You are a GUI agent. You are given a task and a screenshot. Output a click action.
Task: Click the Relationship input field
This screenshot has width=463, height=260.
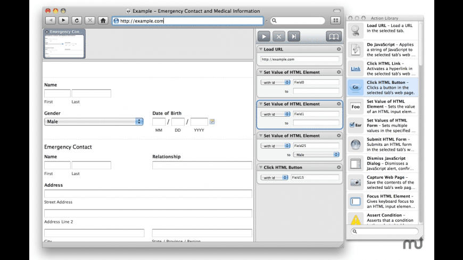coord(202,165)
